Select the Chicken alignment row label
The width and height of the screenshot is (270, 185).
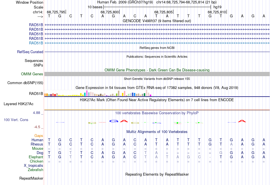(x=36, y=161)
